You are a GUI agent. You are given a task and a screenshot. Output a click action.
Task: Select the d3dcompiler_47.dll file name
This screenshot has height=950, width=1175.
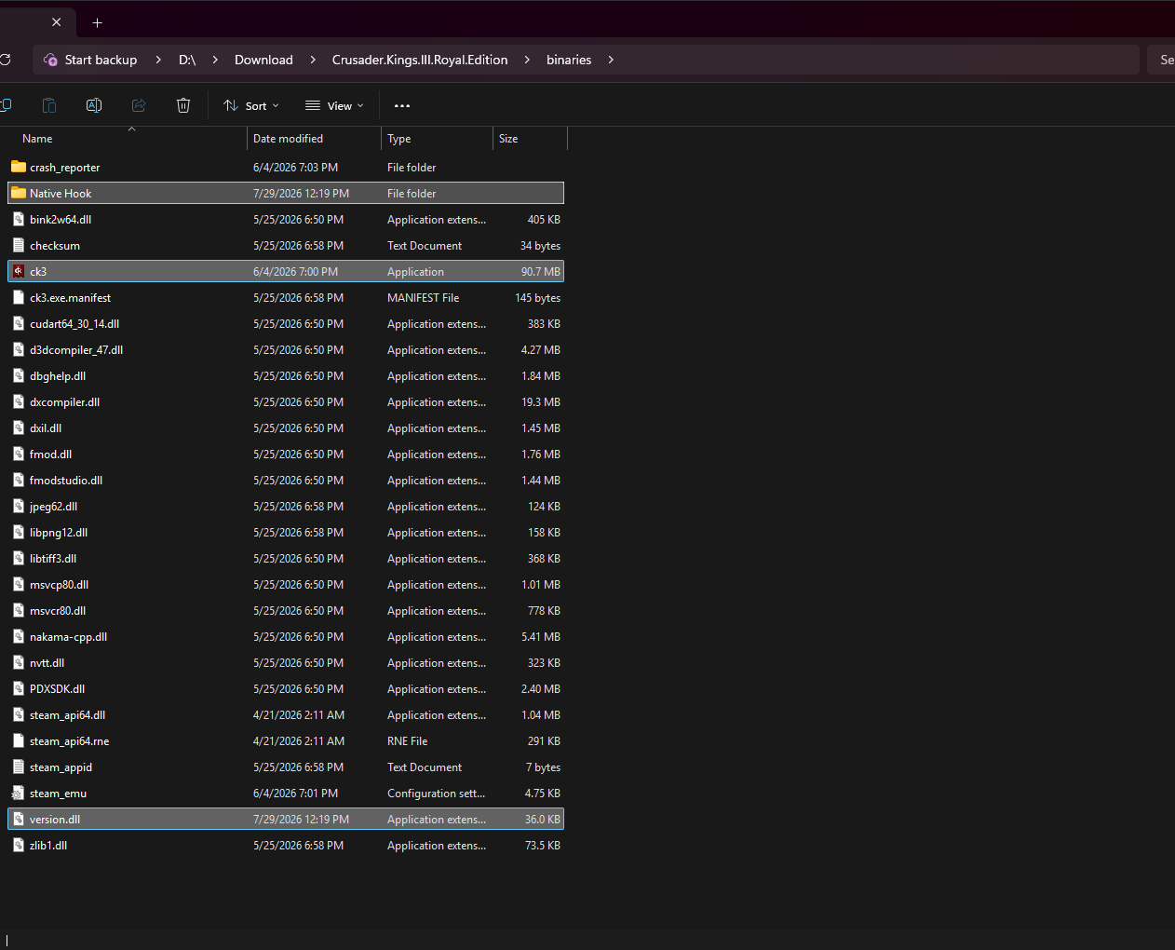(76, 350)
